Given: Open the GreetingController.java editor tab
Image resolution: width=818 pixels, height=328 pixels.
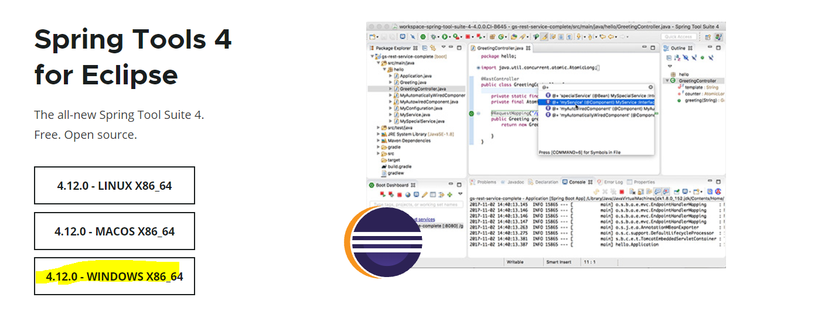Looking at the screenshot, I should (501, 47).
